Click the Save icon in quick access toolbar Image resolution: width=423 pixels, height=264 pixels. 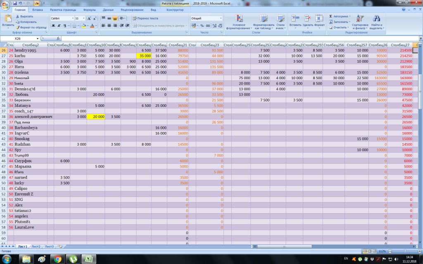tap(15, 3)
